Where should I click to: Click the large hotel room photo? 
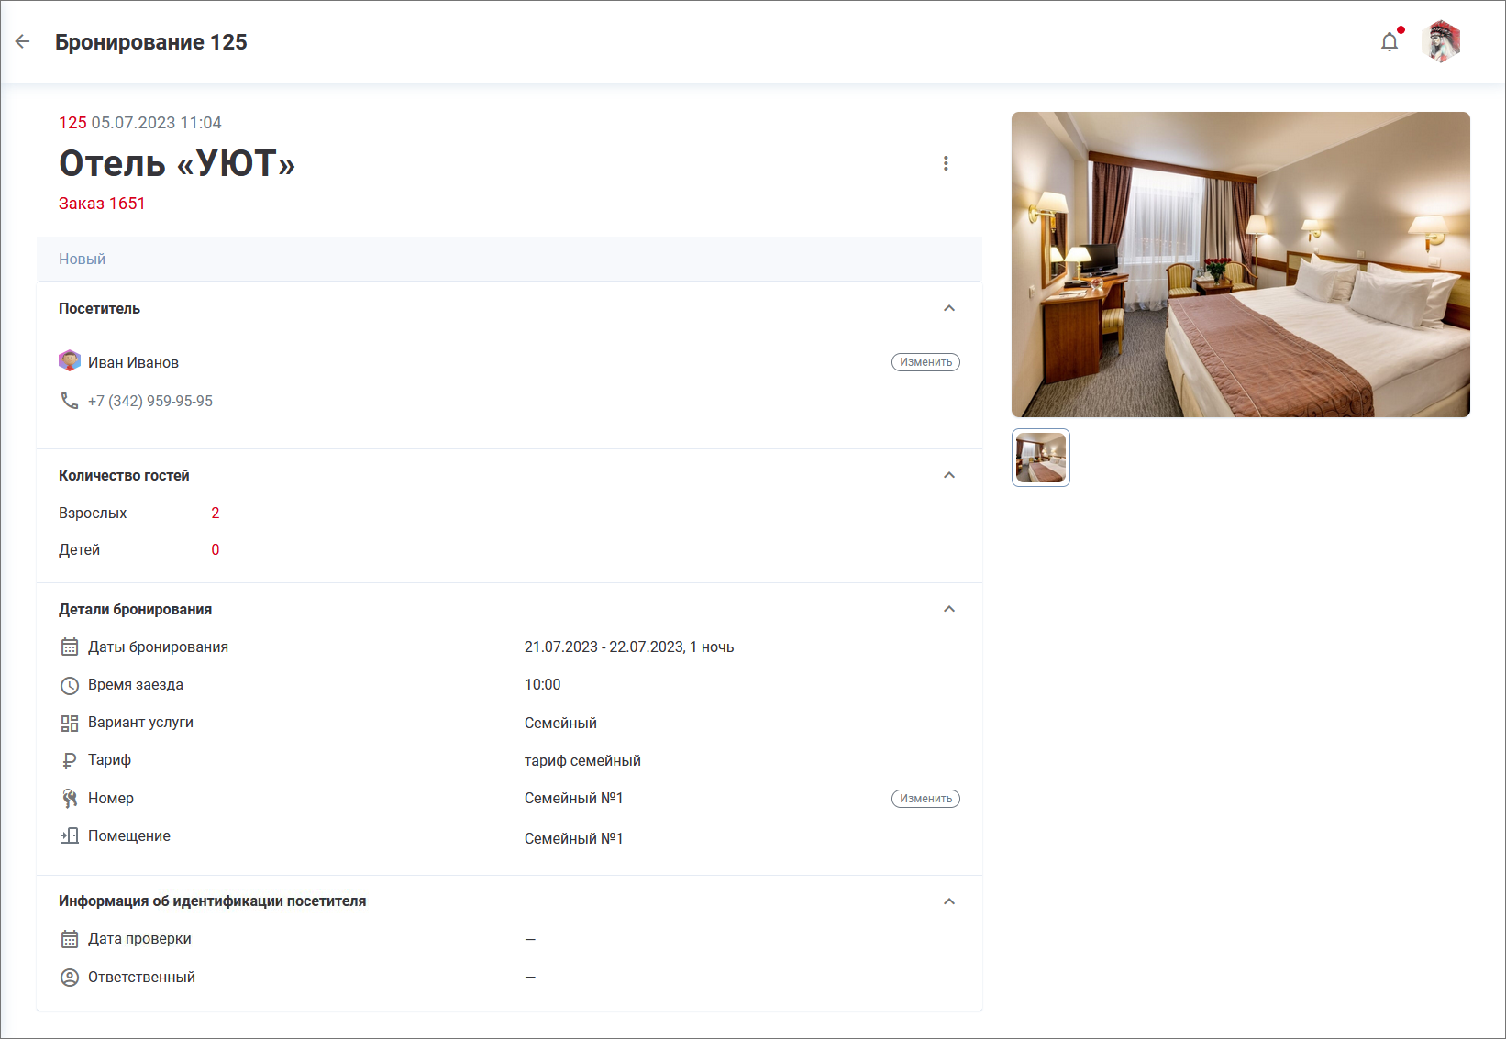pos(1240,264)
